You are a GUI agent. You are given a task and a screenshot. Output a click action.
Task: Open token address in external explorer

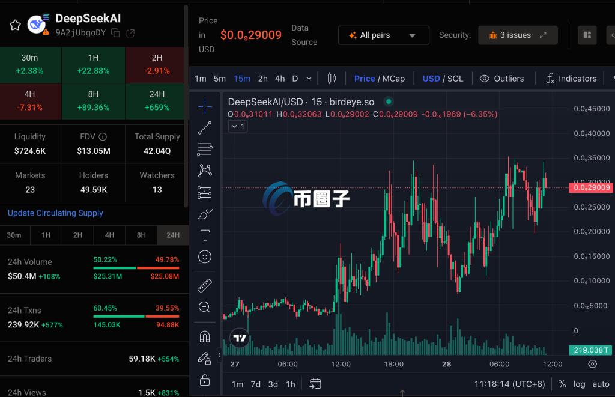(x=130, y=34)
